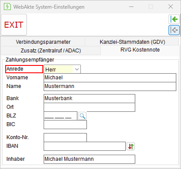Click the Anrede label
The width and height of the screenshot is (181, 169).
[x=15, y=69]
